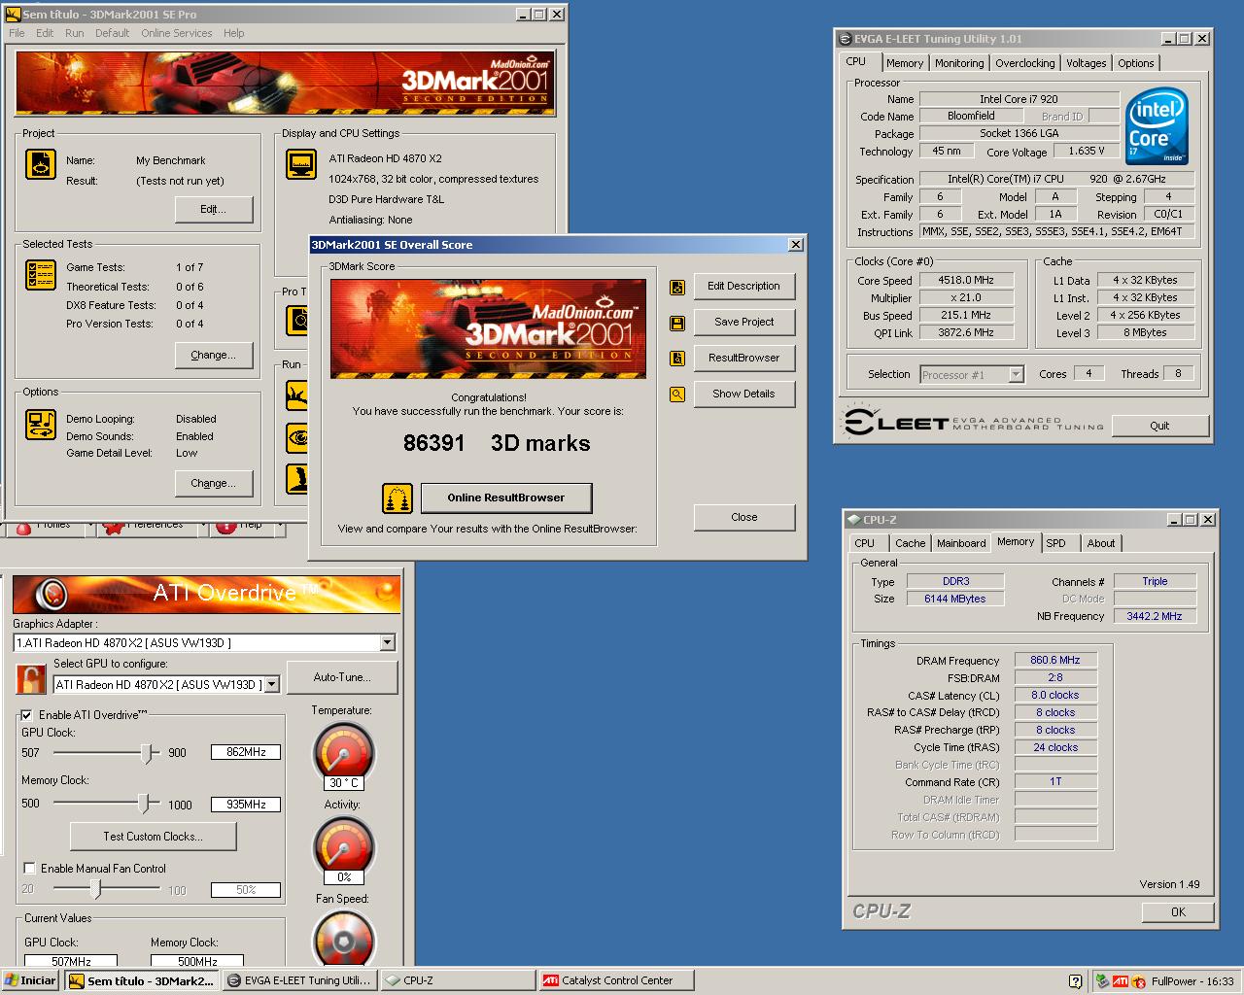Click the Show Details button

click(x=743, y=394)
